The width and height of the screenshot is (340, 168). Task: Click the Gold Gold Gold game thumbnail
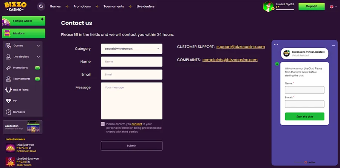11,148
